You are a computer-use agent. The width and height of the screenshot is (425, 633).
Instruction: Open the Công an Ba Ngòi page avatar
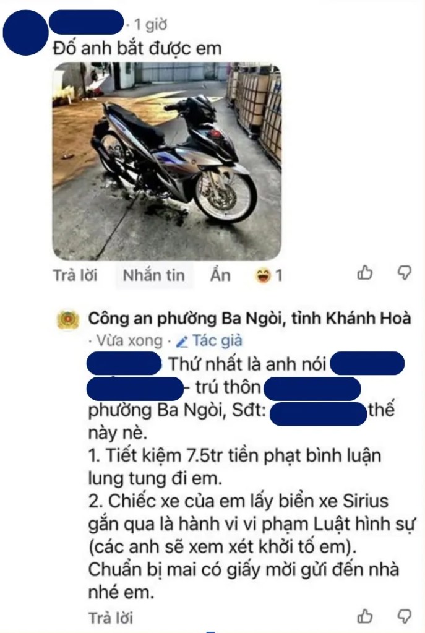[x=68, y=320]
